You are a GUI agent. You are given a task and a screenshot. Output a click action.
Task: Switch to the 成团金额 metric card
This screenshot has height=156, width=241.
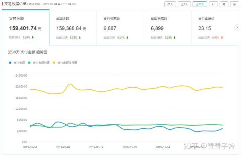[x=73, y=27]
